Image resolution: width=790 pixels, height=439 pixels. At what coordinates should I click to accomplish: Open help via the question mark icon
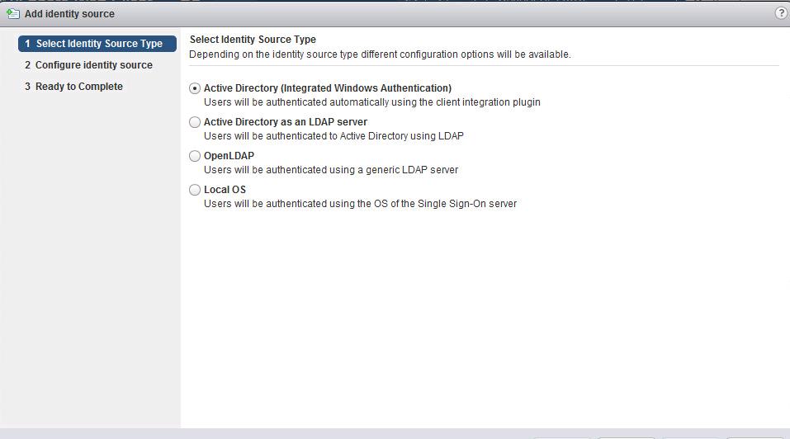click(x=781, y=13)
